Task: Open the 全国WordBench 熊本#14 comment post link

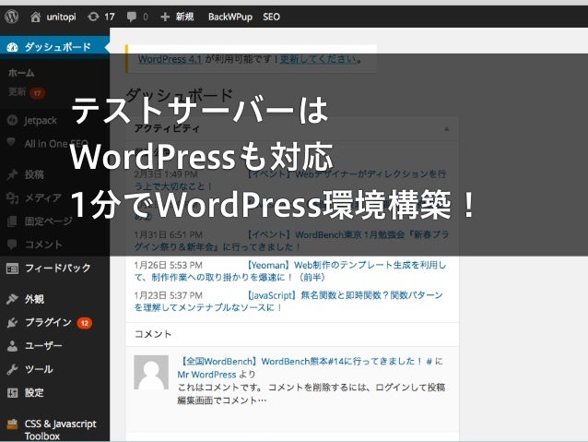Action: coord(300,362)
